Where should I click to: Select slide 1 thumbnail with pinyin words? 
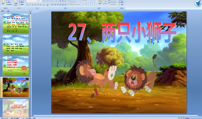[x=16, y=23]
